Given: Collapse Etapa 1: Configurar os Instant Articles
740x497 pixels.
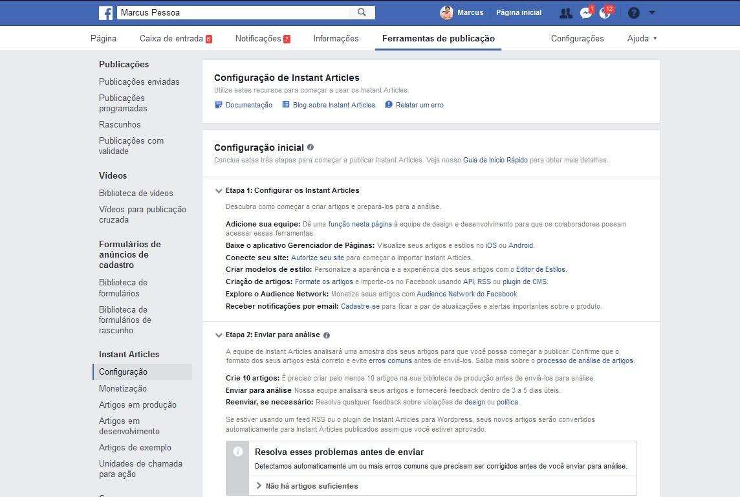Looking at the screenshot, I should click(x=219, y=191).
